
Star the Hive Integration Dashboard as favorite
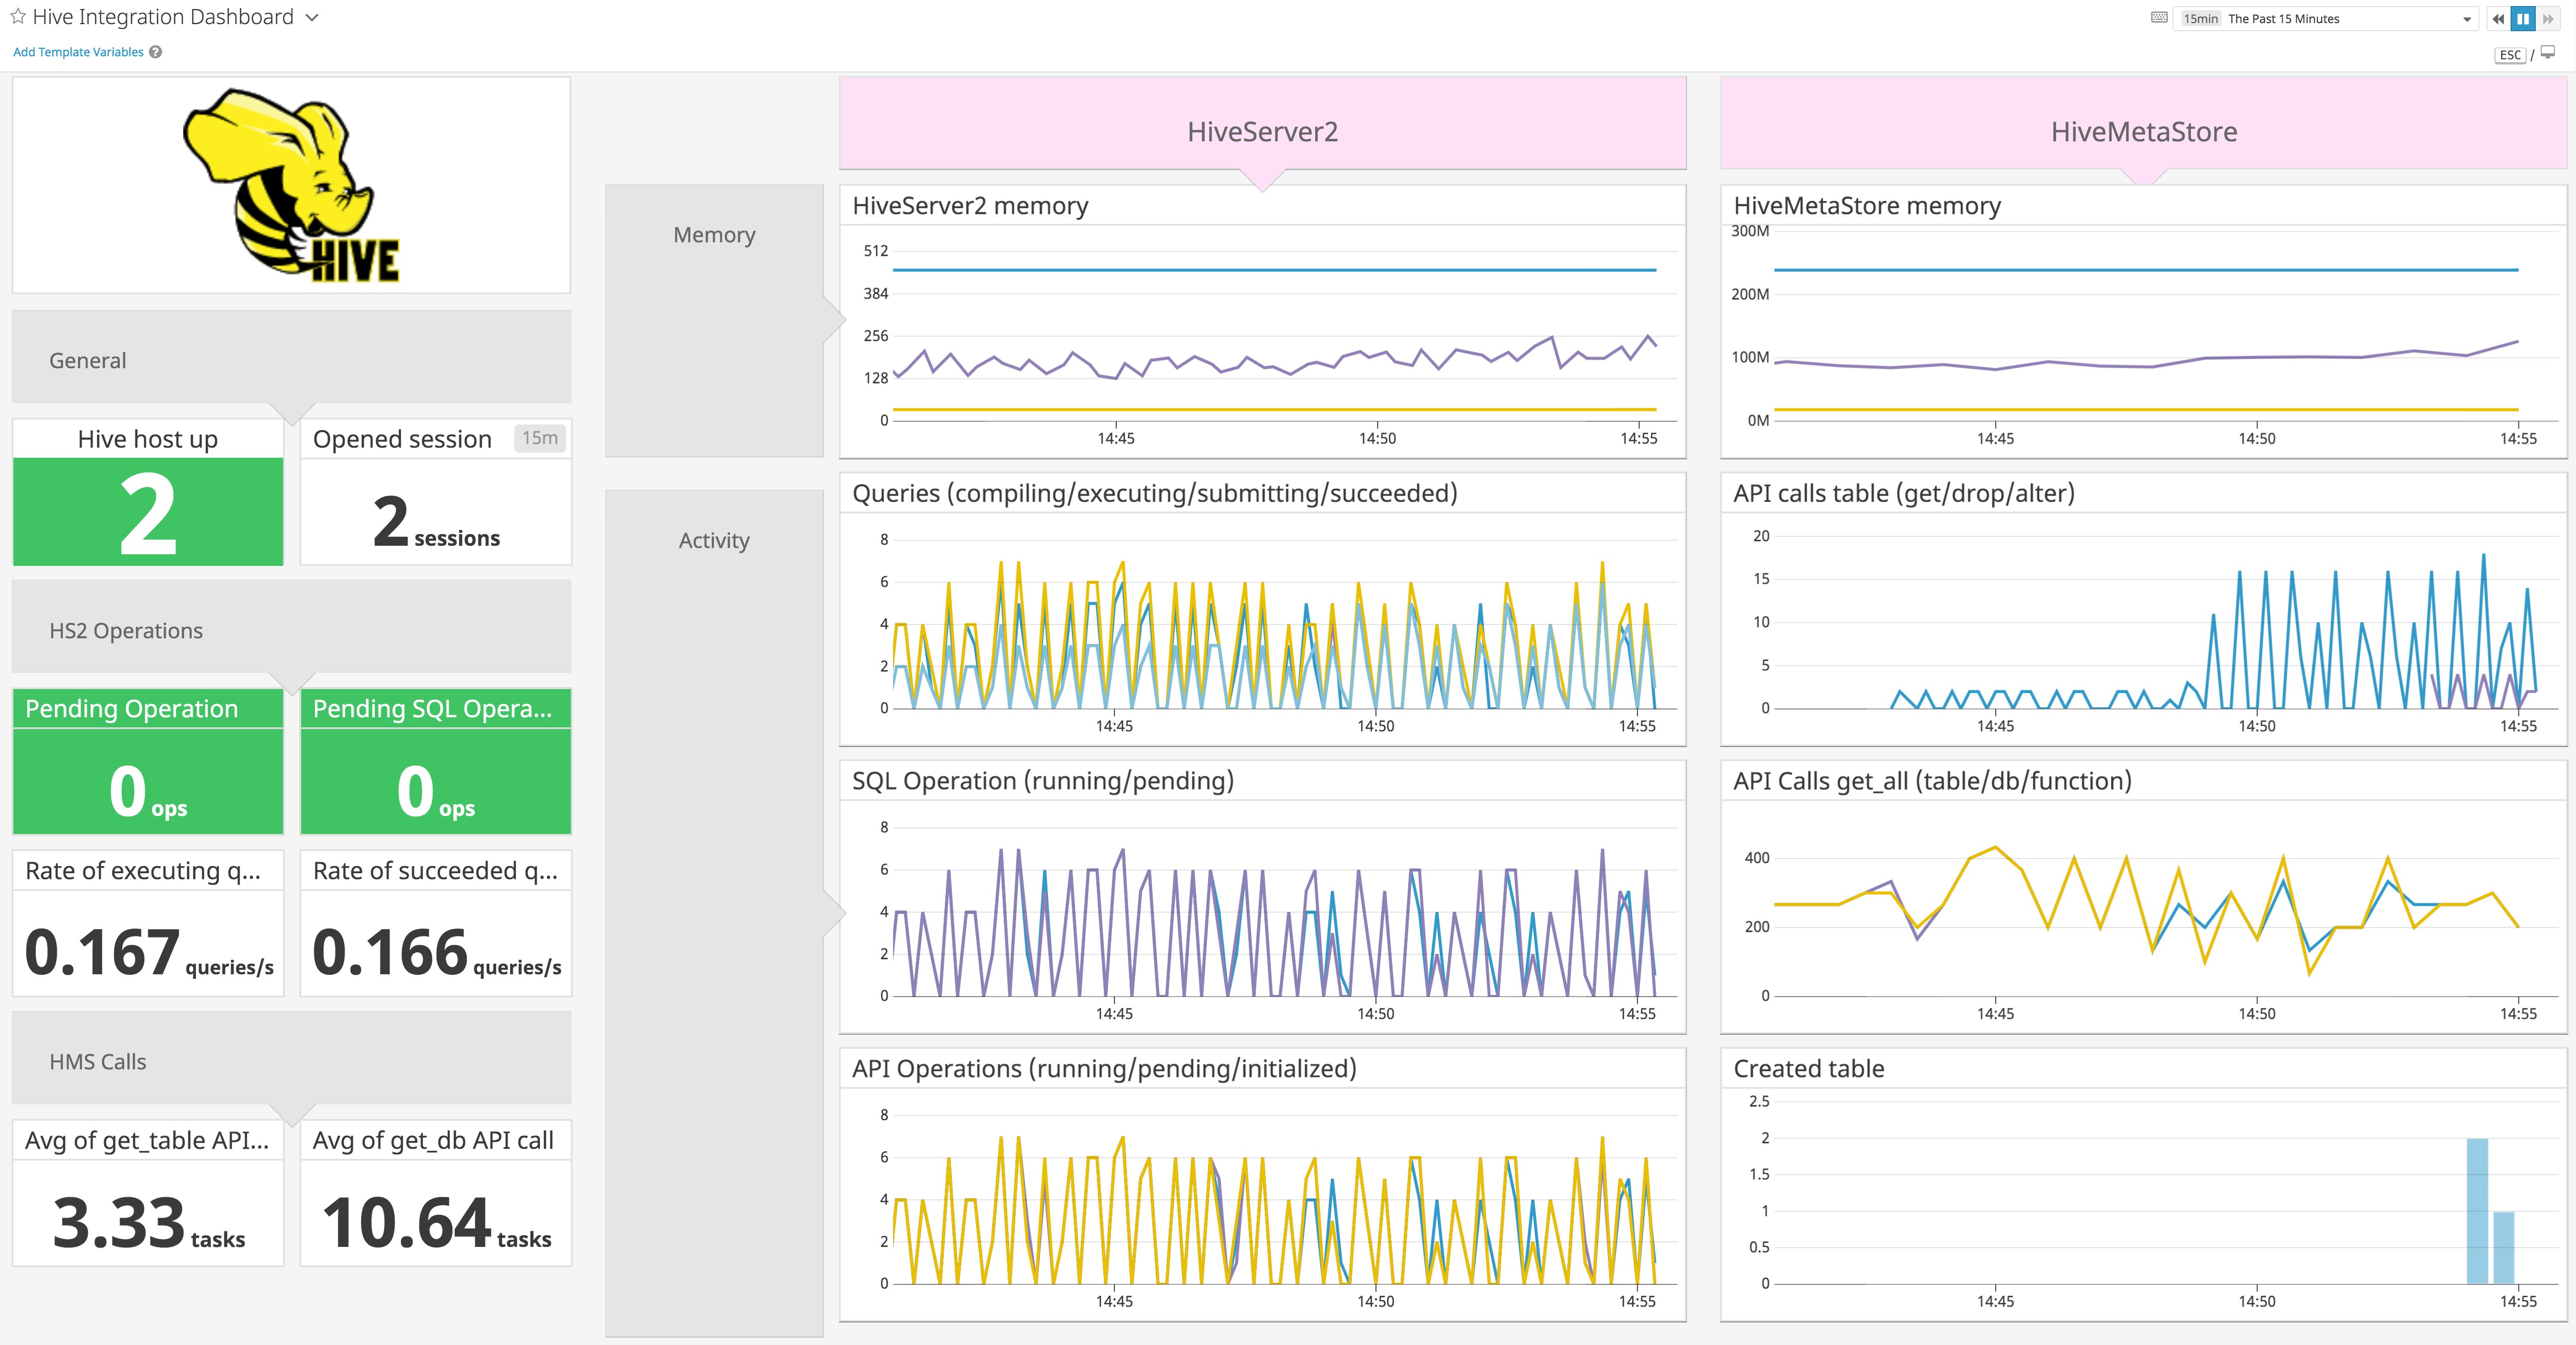pos(17,17)
